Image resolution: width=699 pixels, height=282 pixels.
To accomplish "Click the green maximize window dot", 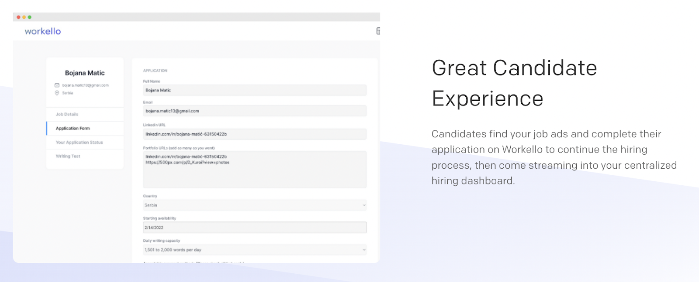I will [30, 17].
